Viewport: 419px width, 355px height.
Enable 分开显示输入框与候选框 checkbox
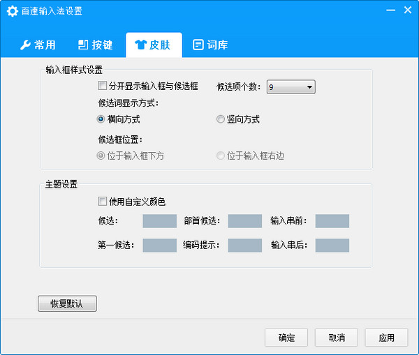coord(103,87)
